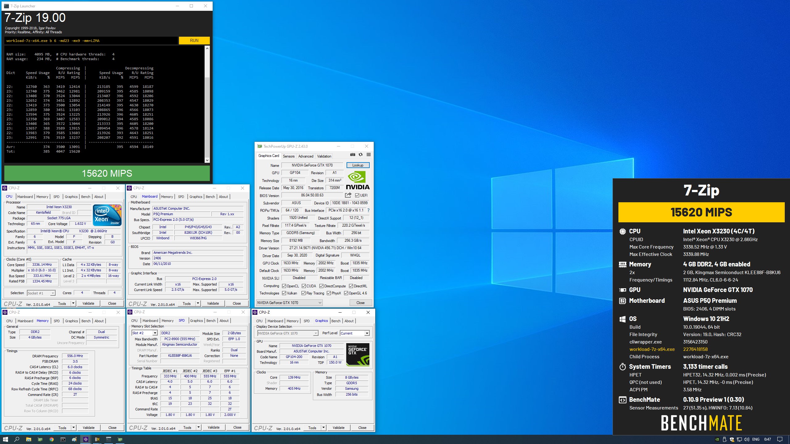
Task: Click the yellow RUN button in 7-Zip Launcher
Action: (194, 40)
